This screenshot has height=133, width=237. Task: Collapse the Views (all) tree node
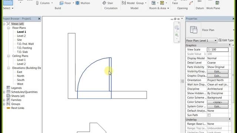[4, 24]
